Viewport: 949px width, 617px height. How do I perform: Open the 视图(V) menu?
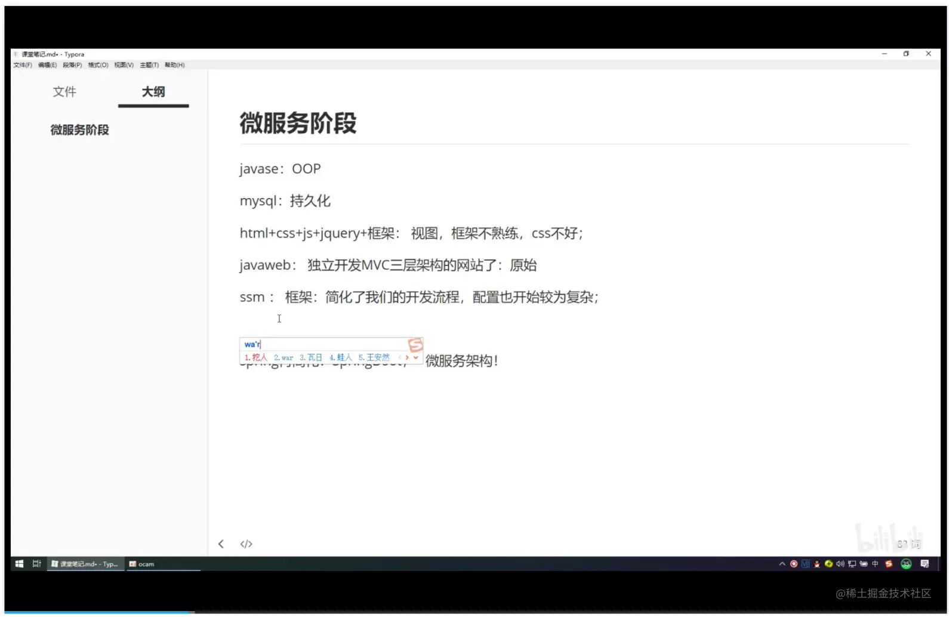[124, 65]
